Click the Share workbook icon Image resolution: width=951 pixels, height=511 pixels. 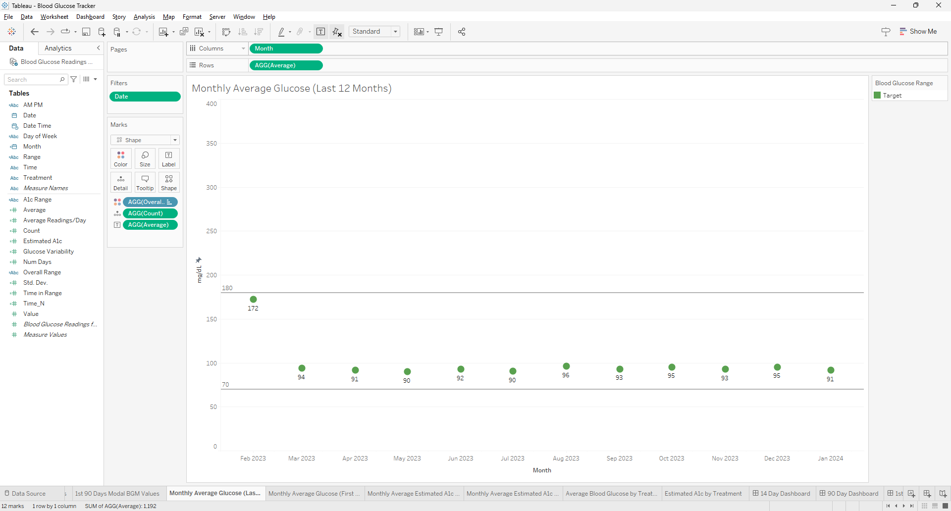pos(462,32)
